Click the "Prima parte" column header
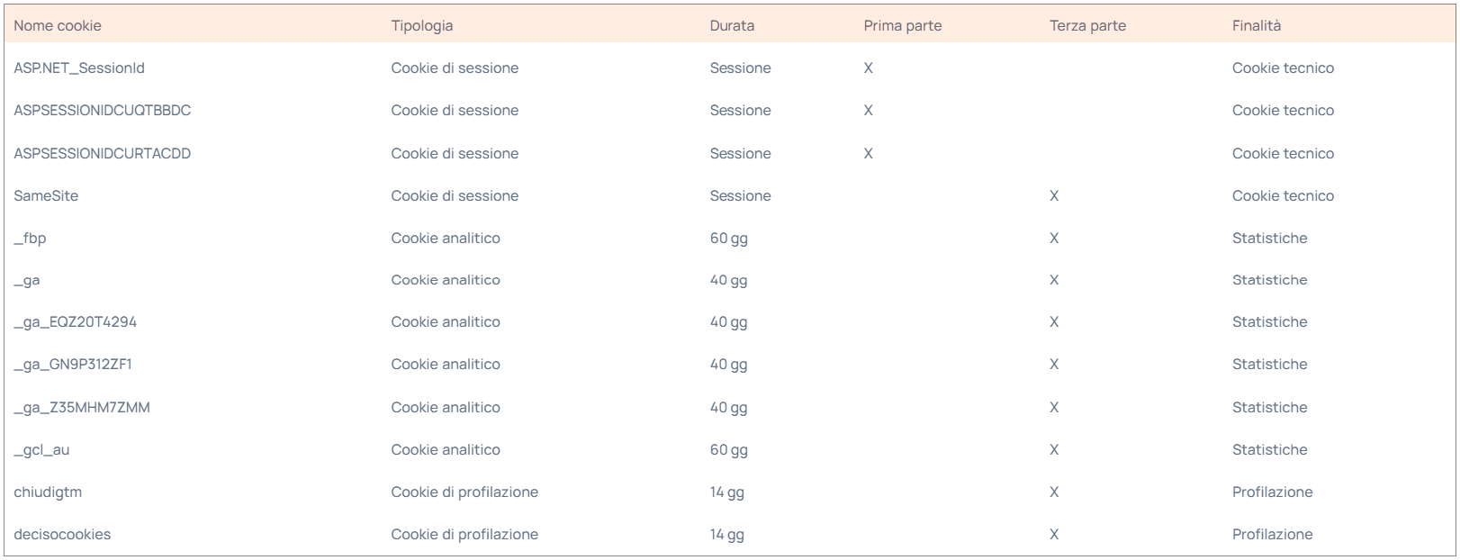The width and height of the screenshot is (1460, 560). point(903,26)
